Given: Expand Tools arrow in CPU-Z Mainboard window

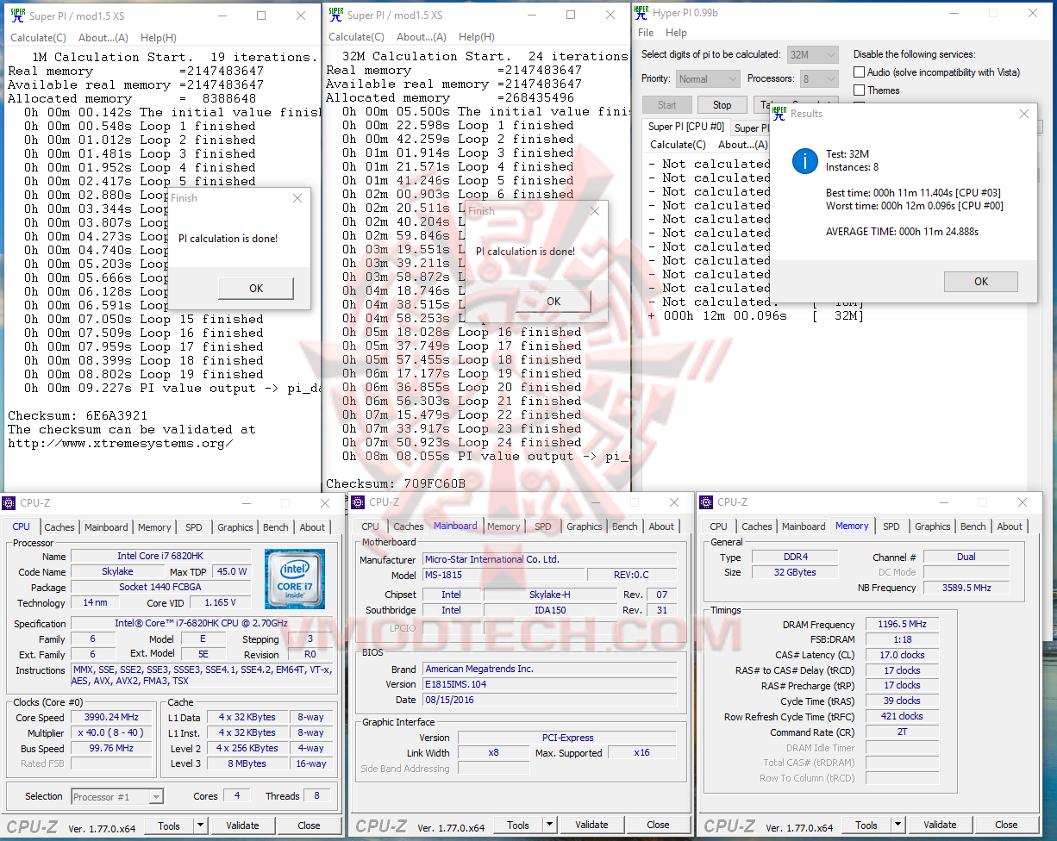Looking at the screenshot, I should pyautogui.click(x=548, y=825).
